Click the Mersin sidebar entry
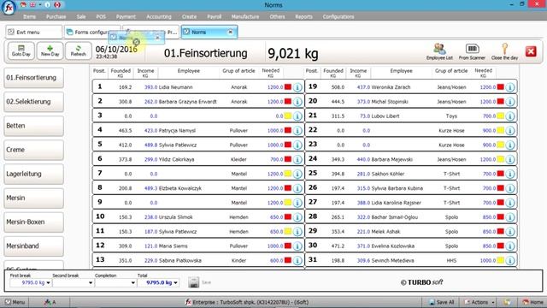Image resolution: width=547 pixels, height=308 pixels. (33, 198)
